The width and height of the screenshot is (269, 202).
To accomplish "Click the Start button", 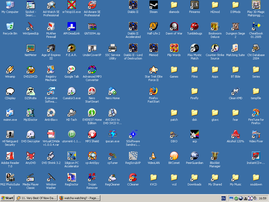I will click(7, 198).
